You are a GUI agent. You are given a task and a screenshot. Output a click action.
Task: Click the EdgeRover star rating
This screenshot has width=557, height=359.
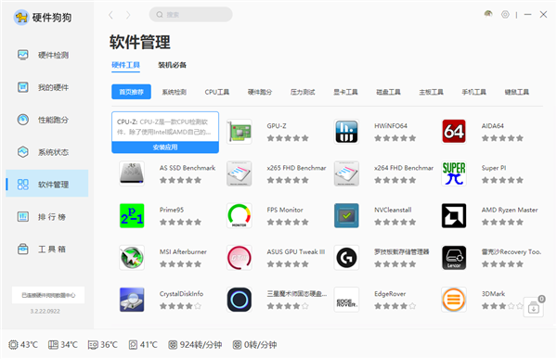point(395,306)
